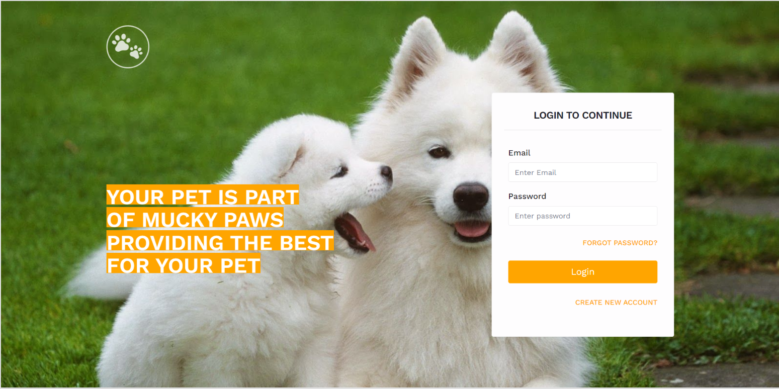This screenshot has height=389, width=779.
Task: Click the "Providing The Best" tagline line
Action: click(x=220, y=241)
